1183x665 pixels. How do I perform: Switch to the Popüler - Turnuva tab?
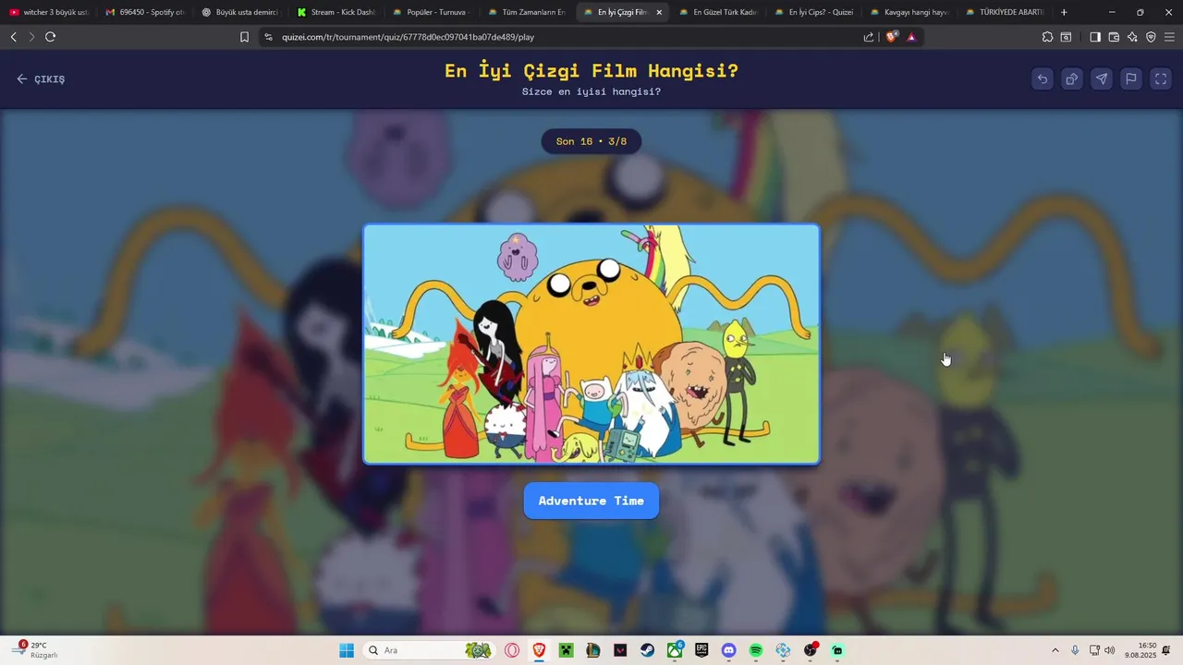click(x=432, y=12)
